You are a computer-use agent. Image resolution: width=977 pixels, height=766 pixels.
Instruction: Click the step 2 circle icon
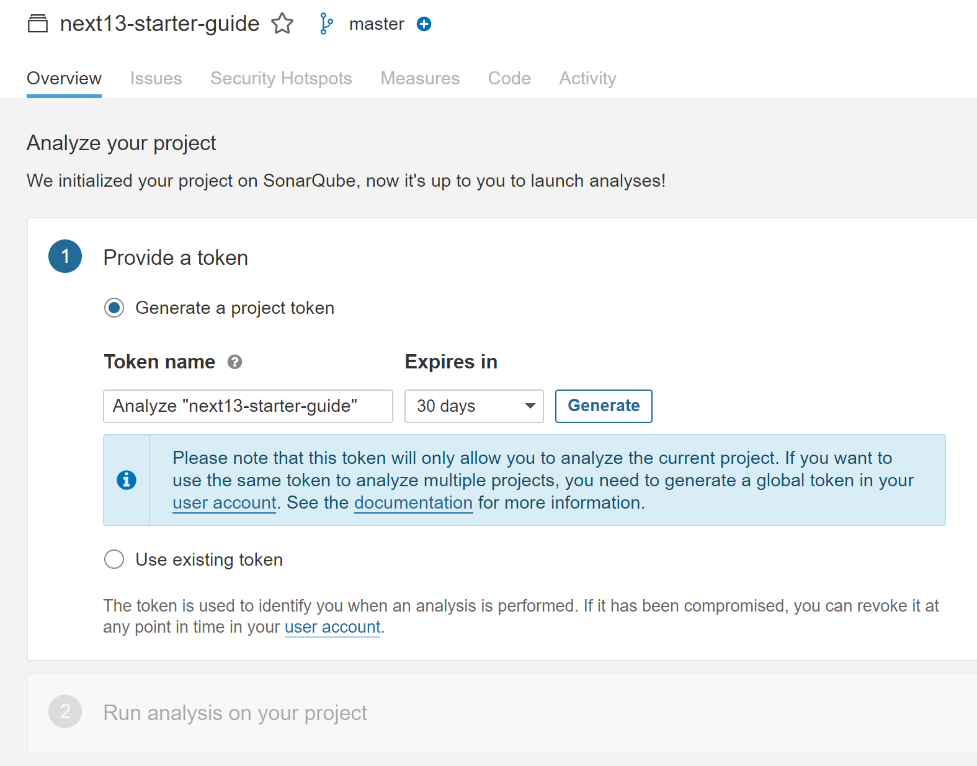[65, 711]
